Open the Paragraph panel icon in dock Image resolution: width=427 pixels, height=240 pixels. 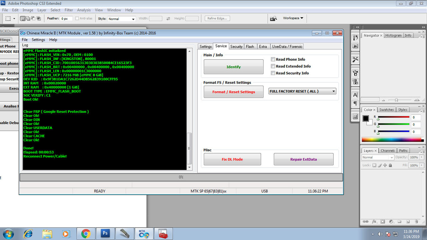tap(355, 103)
